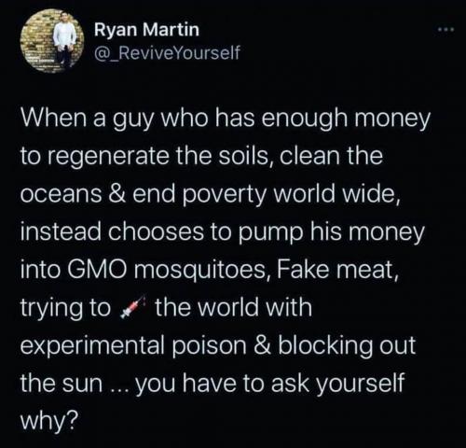The width and height of the screenshot is (466, 448).
Task: Click the words "experimental poison"
Action: pyautogui.click(x=133, y=346)
